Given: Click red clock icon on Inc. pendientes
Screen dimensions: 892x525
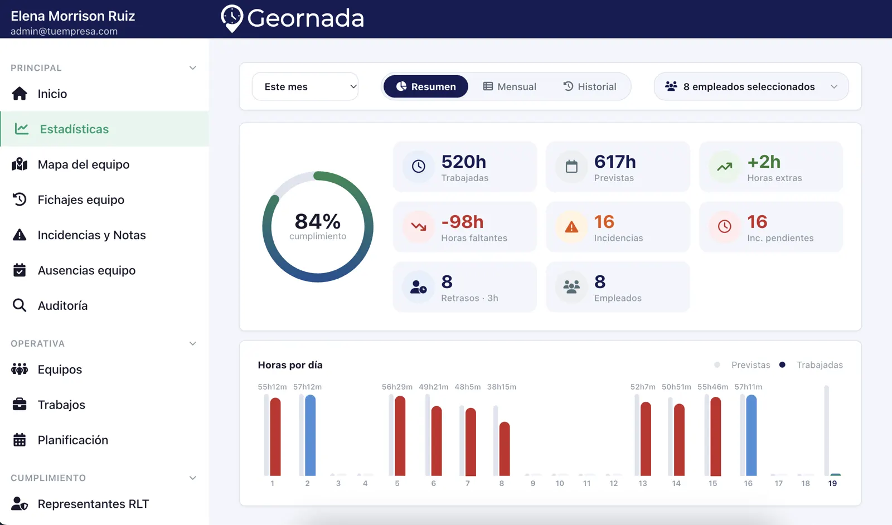Looking at the screenshot, I should pos(725,226).
